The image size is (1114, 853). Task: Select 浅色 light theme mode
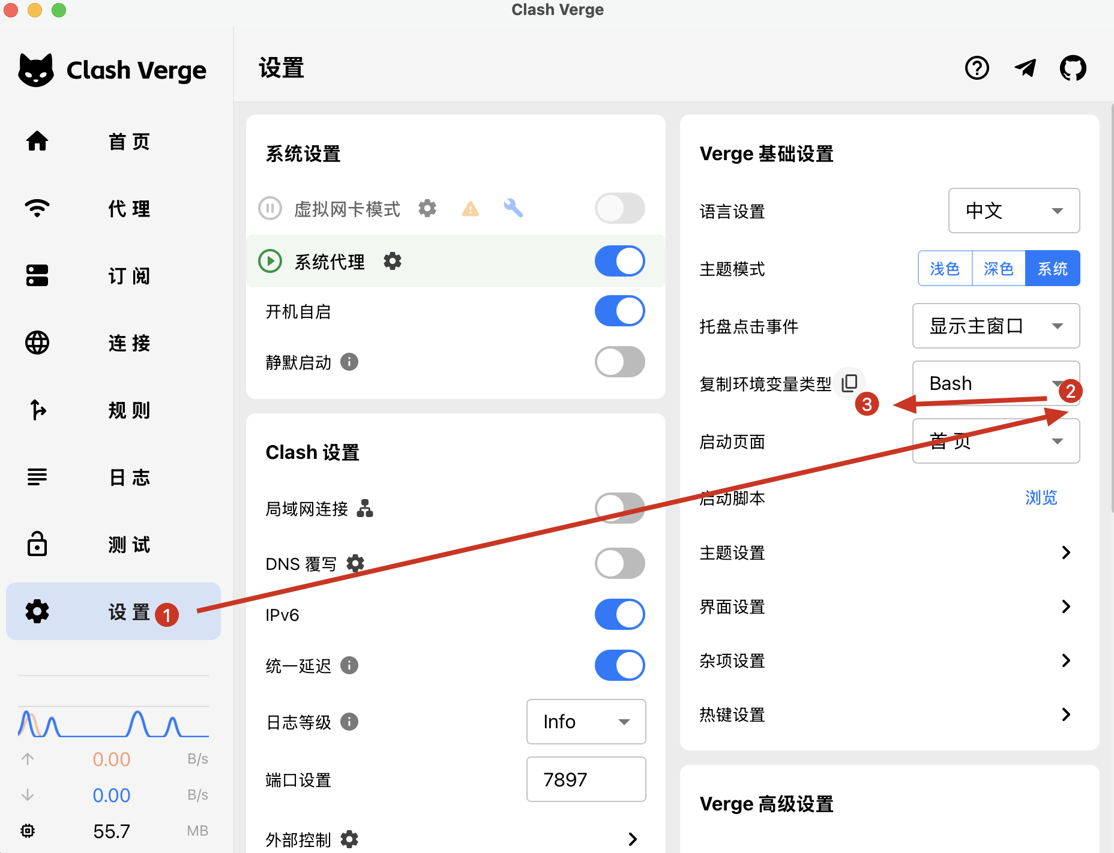945,268
